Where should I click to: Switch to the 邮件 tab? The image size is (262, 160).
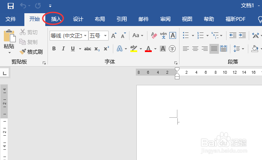click(144, 19)
